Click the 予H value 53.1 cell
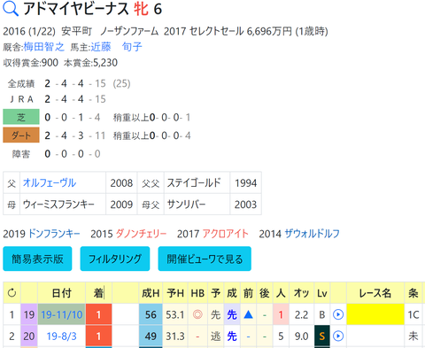425x348 pixels. 175,314
